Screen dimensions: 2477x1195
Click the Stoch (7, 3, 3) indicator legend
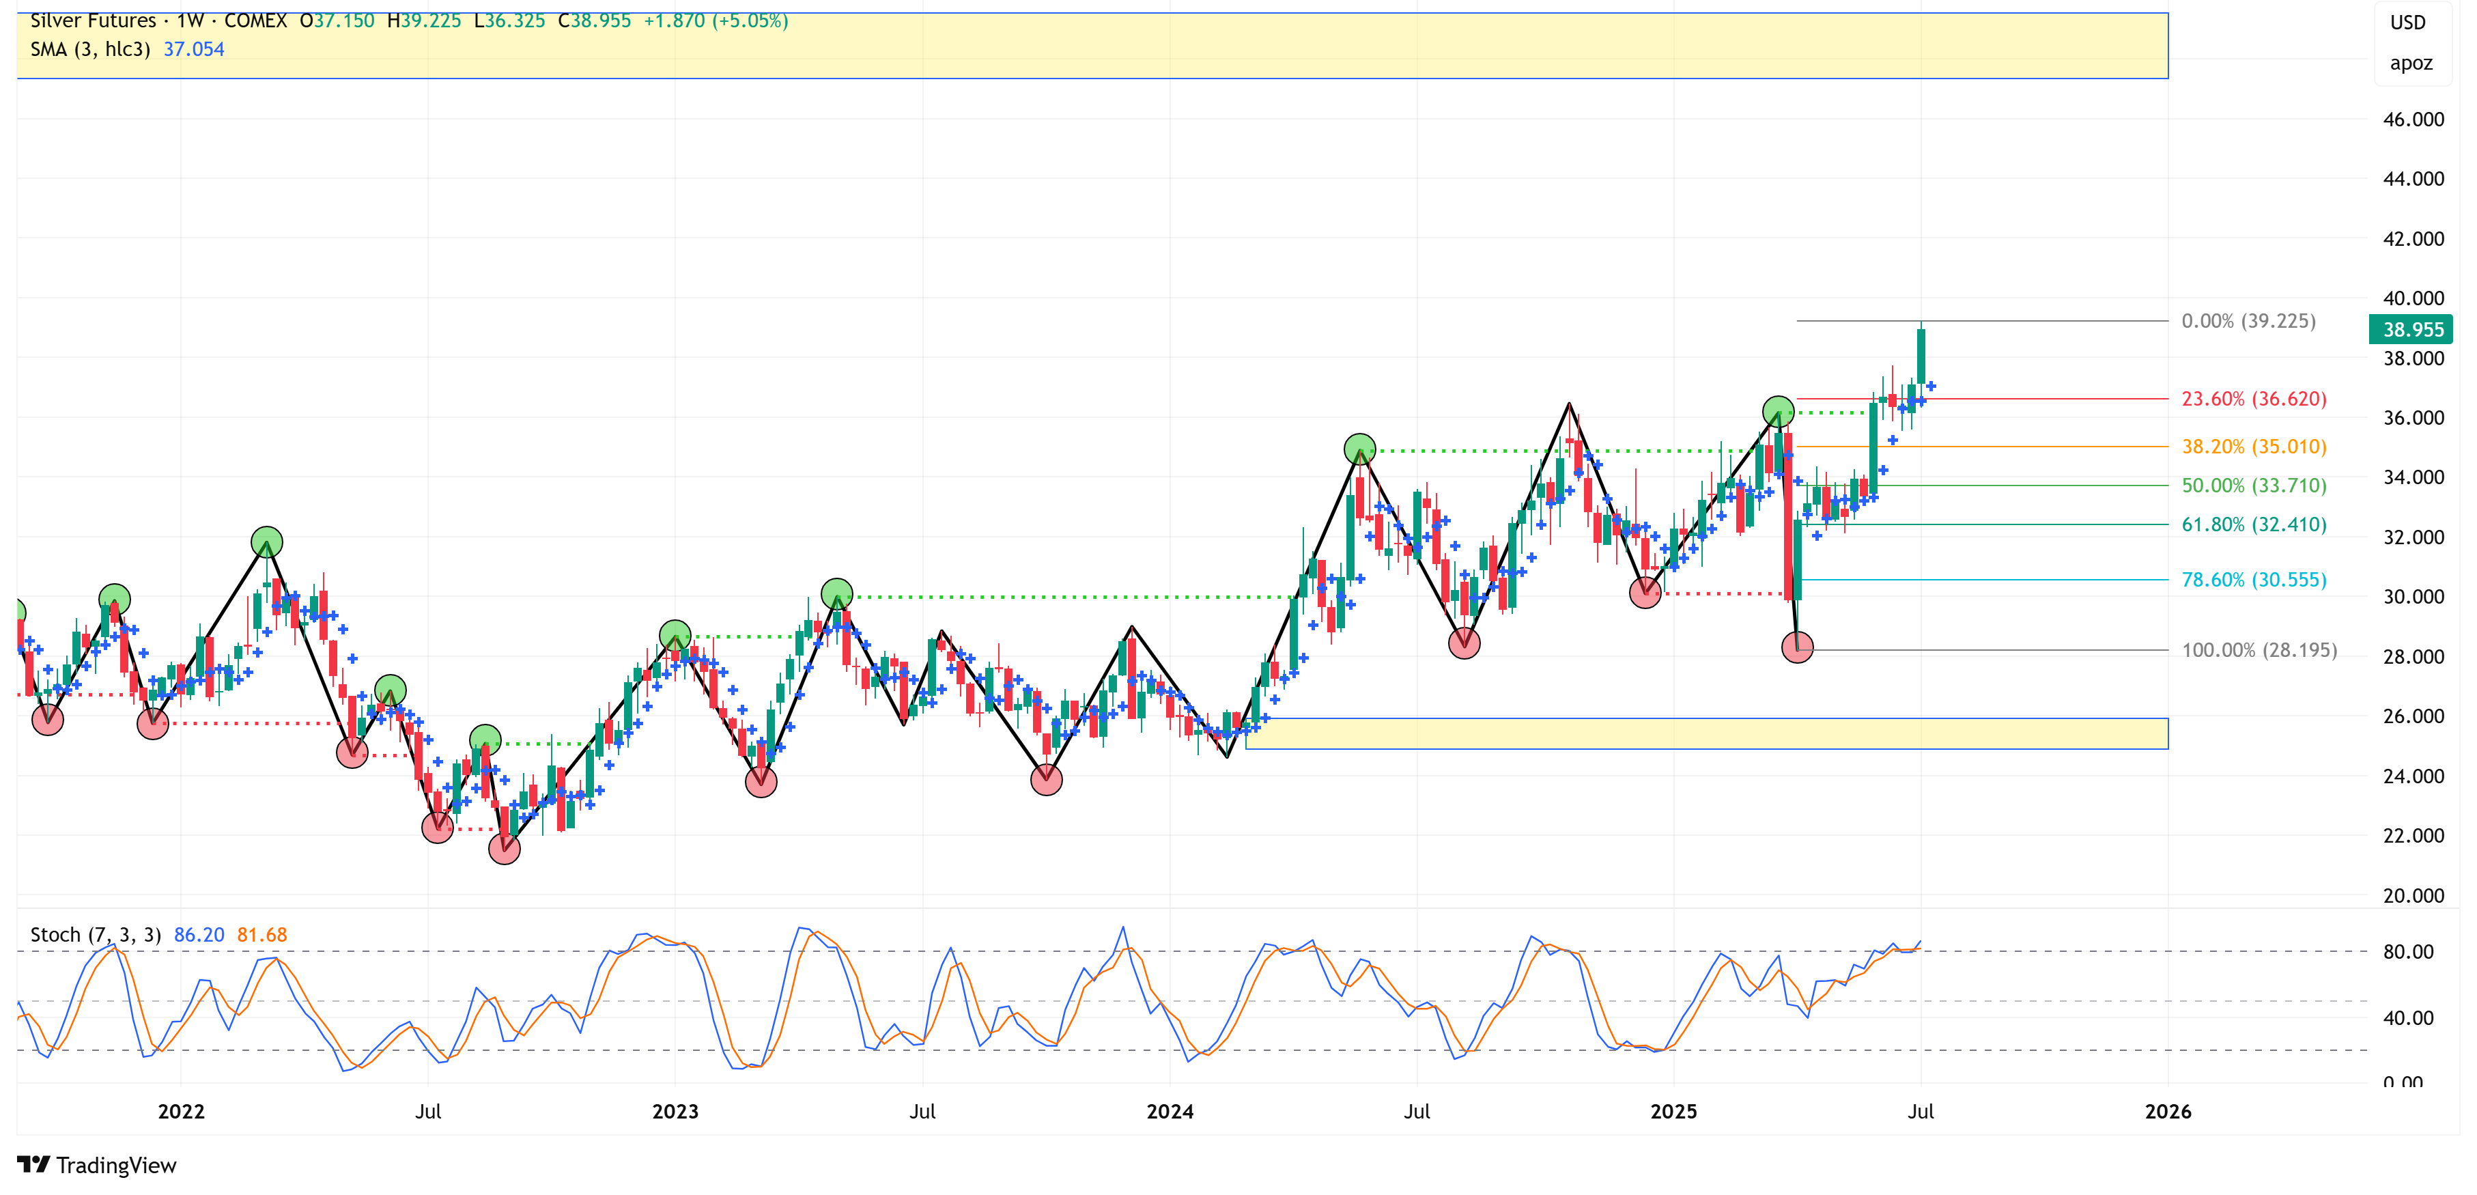coord(95,934)
